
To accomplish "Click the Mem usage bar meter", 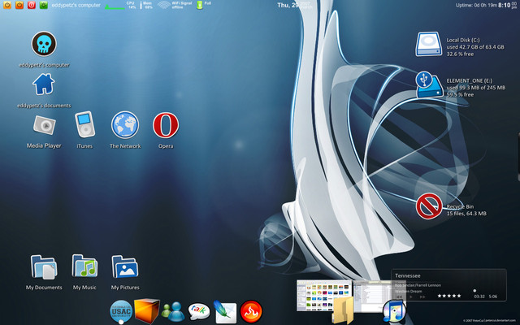I will 141,5.
